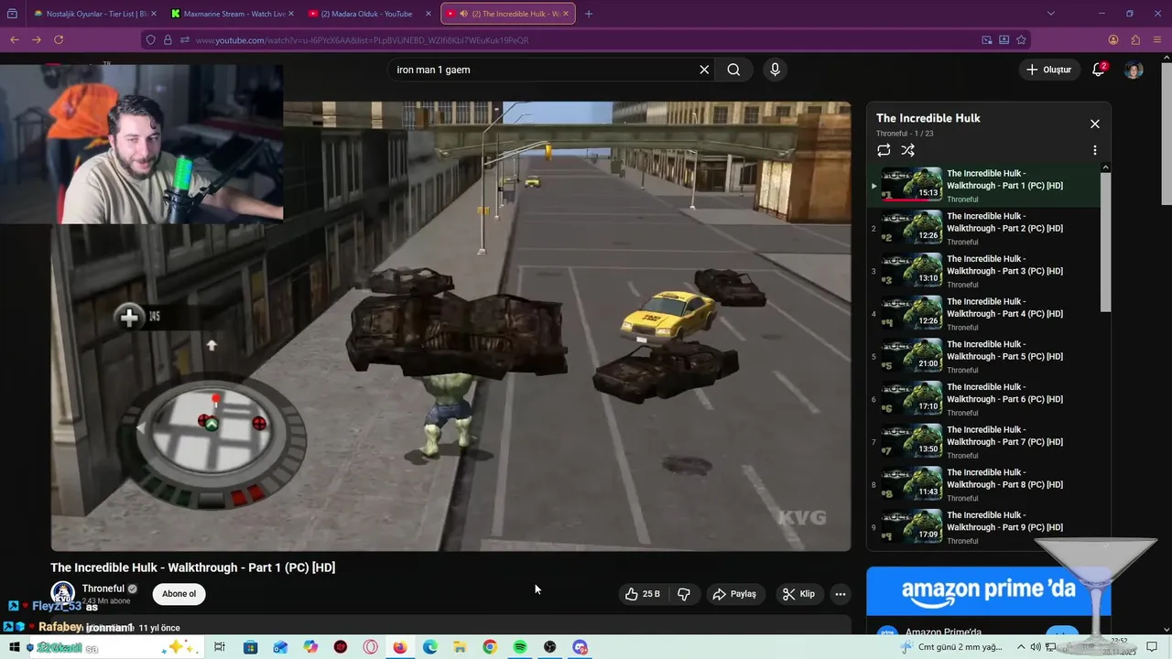Click the address bar URL
The width and height of the screenshot is (1172, 659).
click(362, 40)
